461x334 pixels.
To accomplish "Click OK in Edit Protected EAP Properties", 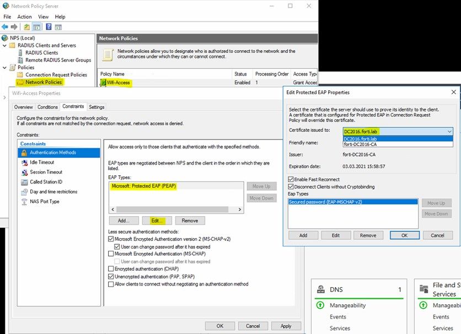I will (x=405, y=235).
